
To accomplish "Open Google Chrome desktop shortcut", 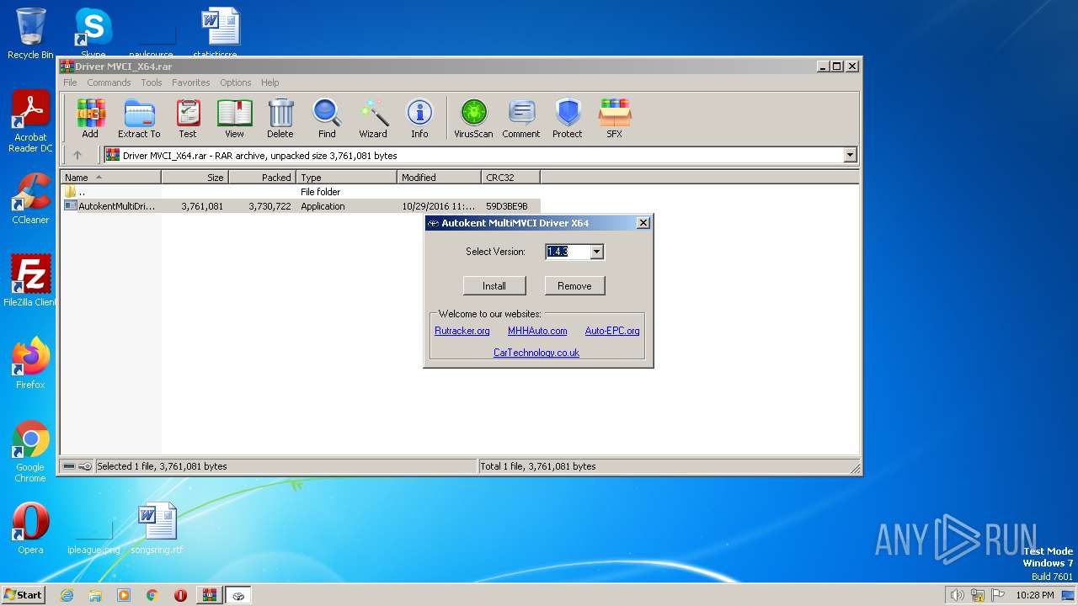I will click(30, 452).
